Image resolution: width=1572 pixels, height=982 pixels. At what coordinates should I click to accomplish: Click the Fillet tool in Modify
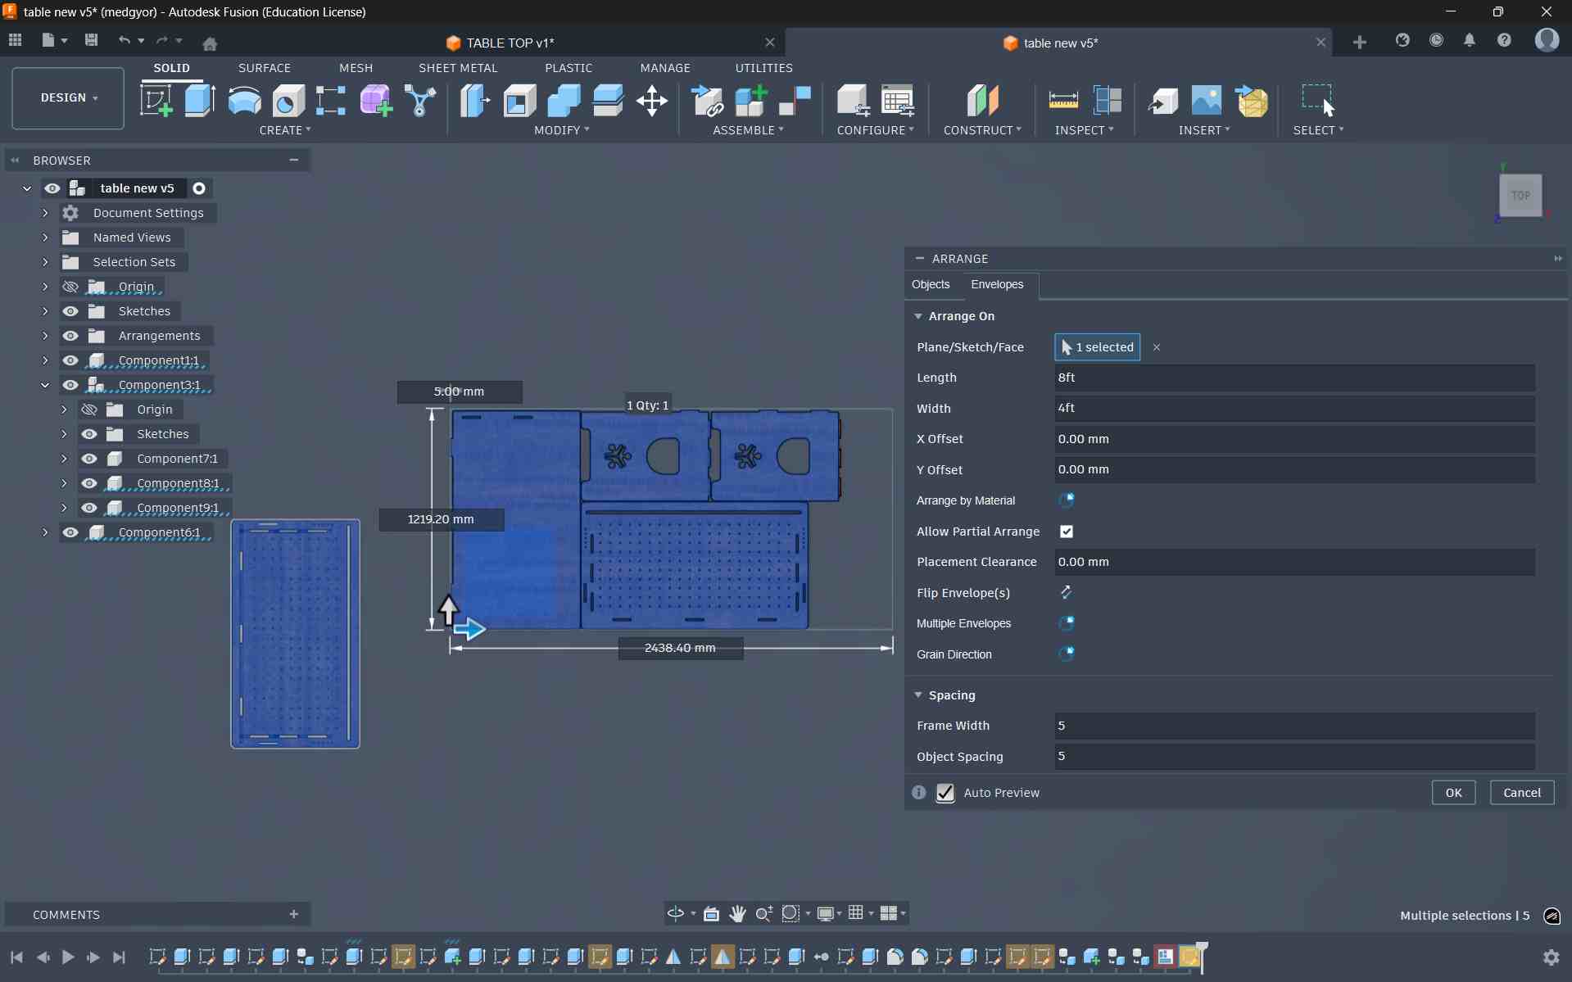point(519,101)
